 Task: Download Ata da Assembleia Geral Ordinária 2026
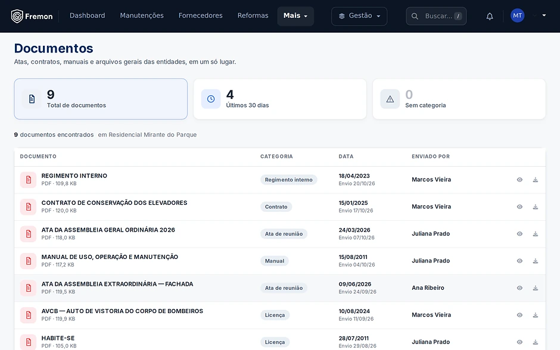[x=536, y=234]
